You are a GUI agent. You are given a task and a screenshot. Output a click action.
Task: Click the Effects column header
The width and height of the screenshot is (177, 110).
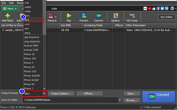[x=119, y=25]
